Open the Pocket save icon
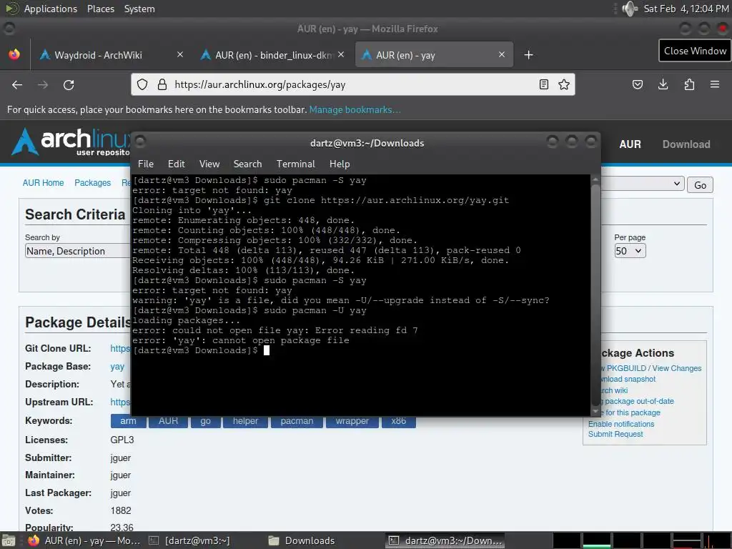Screen dimensions: 732x549 point(637,84)
